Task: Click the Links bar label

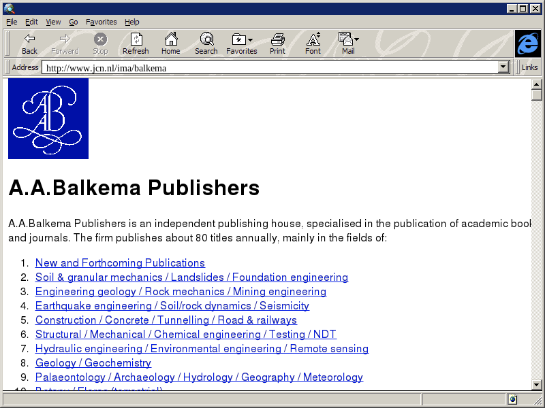Action: pos(530,67)
